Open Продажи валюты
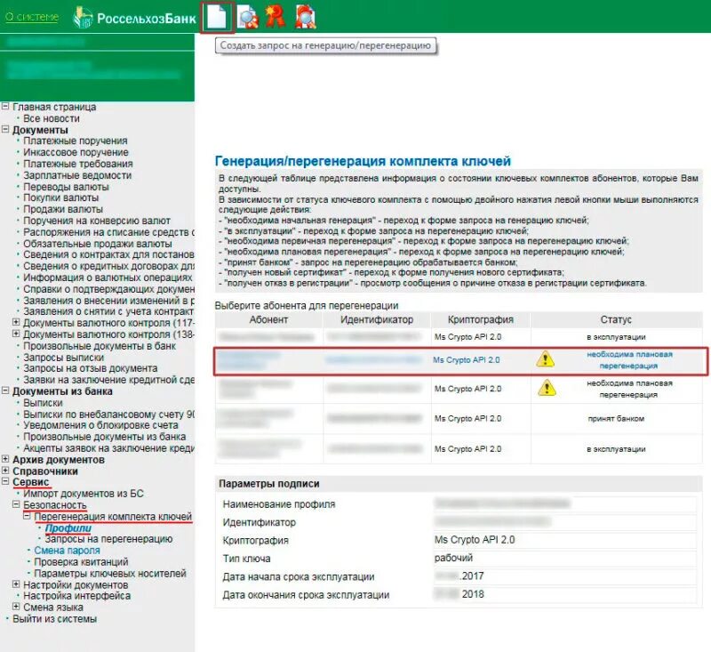711x652 pixels. point(63,209)
